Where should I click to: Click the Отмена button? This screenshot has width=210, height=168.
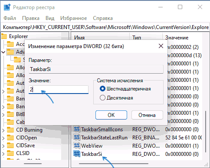(147, 115)
